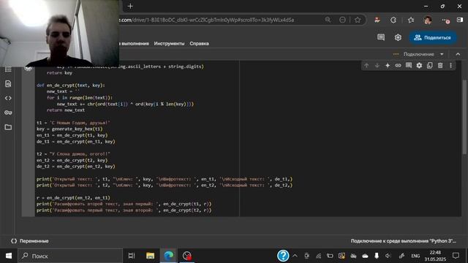Open the Инструменты menu
Viewport: 468px width, 263px height.
click(169, 44)
